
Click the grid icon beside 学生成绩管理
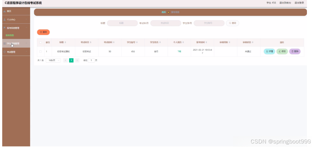point(4,44)
